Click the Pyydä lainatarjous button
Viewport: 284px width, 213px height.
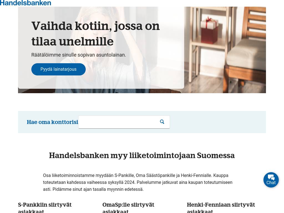point(58,69)
